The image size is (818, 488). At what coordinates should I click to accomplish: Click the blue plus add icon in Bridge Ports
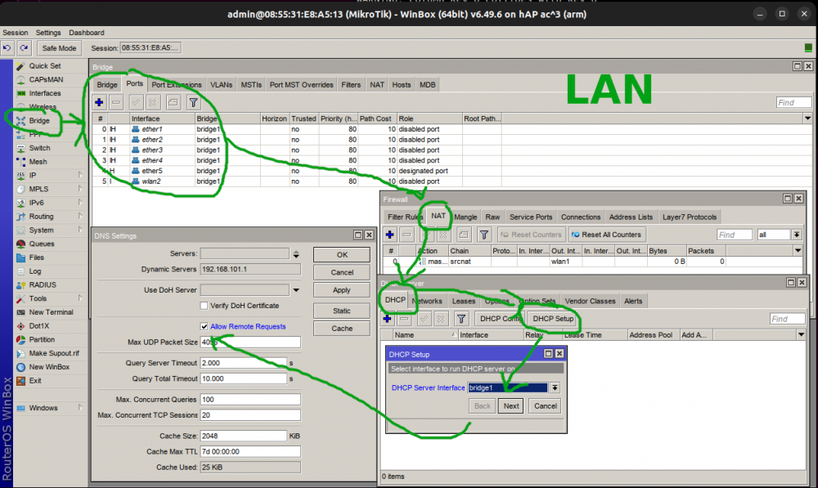[x=99, y=102]
